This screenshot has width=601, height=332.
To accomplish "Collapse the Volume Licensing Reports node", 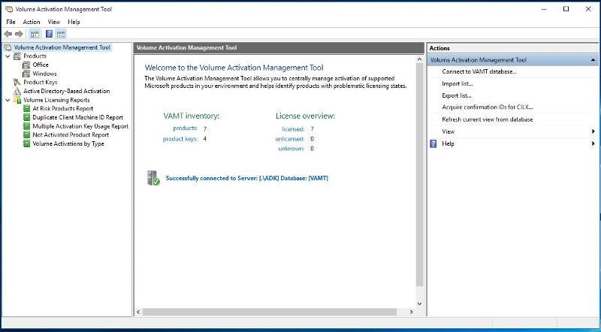I will (x=8, y=100).
